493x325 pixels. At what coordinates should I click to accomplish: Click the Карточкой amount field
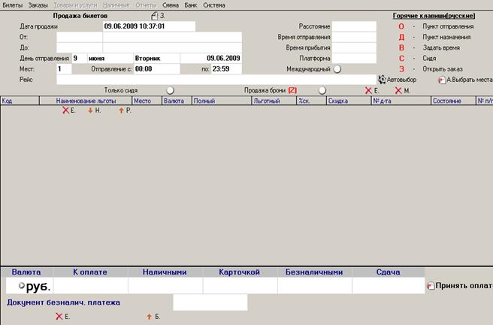pyautogui.click(x=240, y=286)
